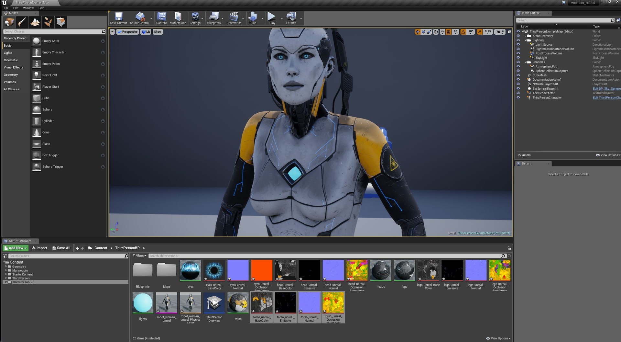The height and width of the screenshot is (342, 621).
Task: Select the scale gizmo tool
Action: [429, 32]
